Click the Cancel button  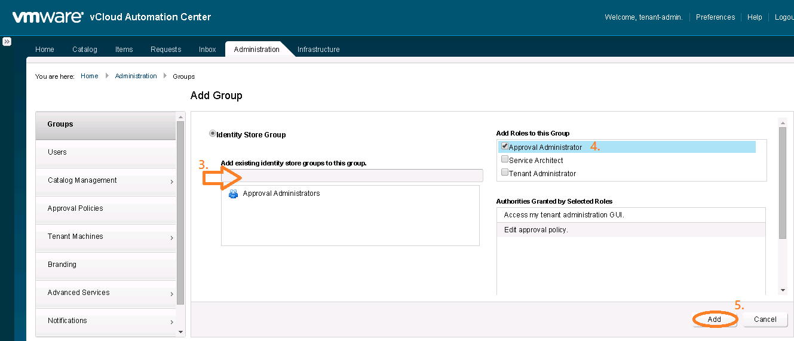click(x=765, y=320)
